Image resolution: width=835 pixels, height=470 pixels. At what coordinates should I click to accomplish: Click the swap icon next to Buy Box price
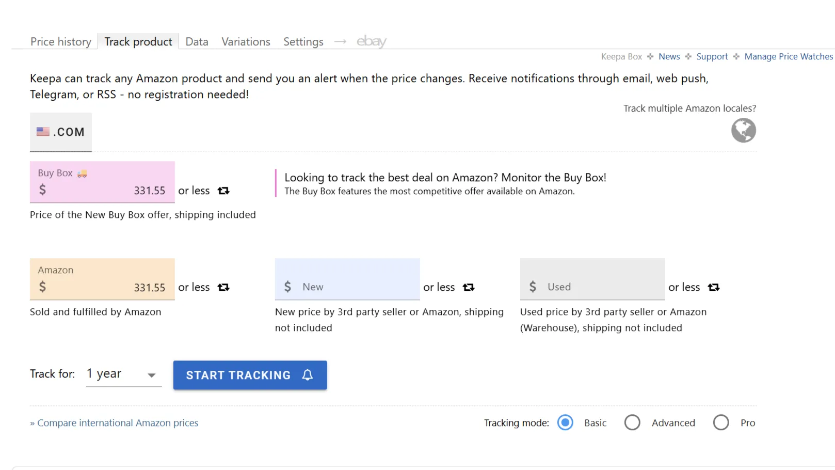[223, 191]
